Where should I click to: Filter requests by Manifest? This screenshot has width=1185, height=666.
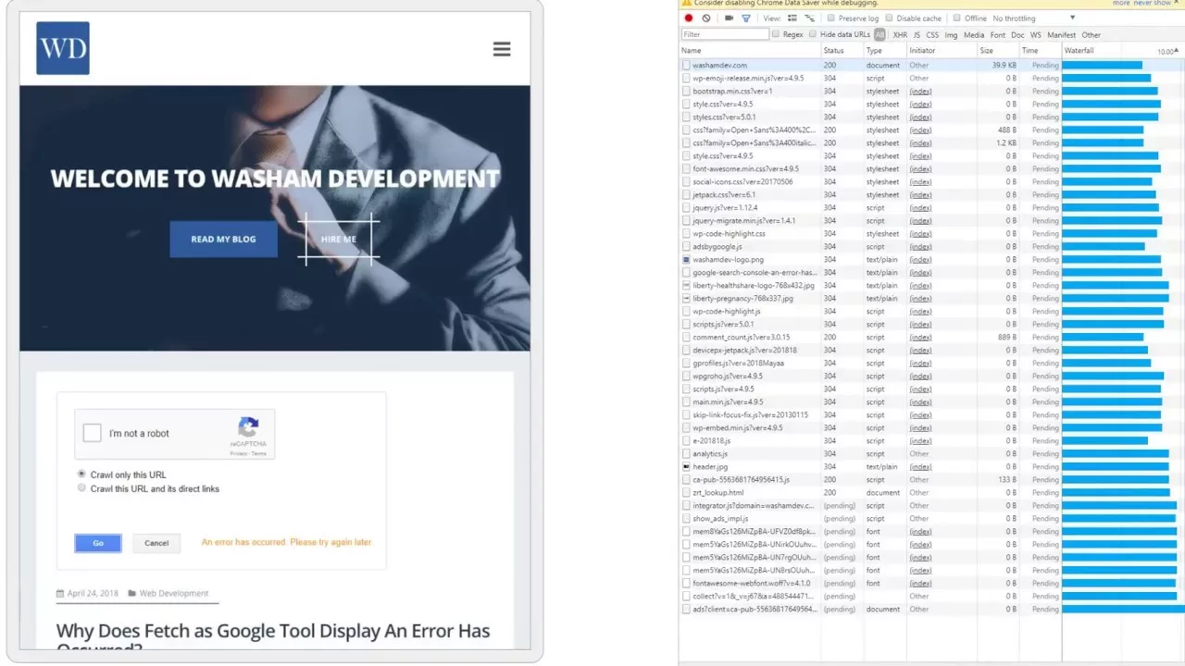[1062, 35]
